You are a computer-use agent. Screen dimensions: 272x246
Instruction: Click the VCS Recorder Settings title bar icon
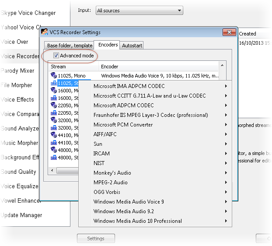(45, 32)
